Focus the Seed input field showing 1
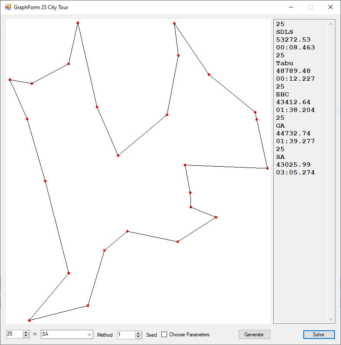This screenshot has height=345, width=341. [x=126, y=335]
